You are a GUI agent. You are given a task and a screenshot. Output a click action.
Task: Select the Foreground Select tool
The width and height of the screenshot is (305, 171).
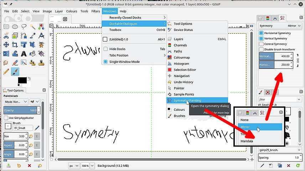pyautogui.click(x=15, y=35)
